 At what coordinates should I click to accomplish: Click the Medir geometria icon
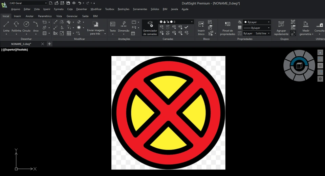pyautogui.click(x=306, y=24)
